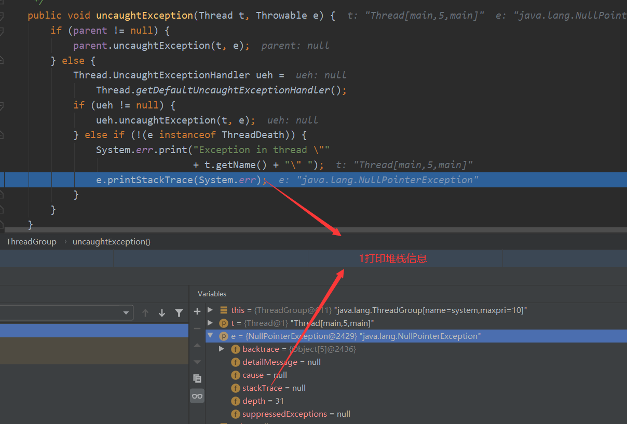
Task: Collapse the 'e' NullPointerException variable
Action: pos(210,336)
